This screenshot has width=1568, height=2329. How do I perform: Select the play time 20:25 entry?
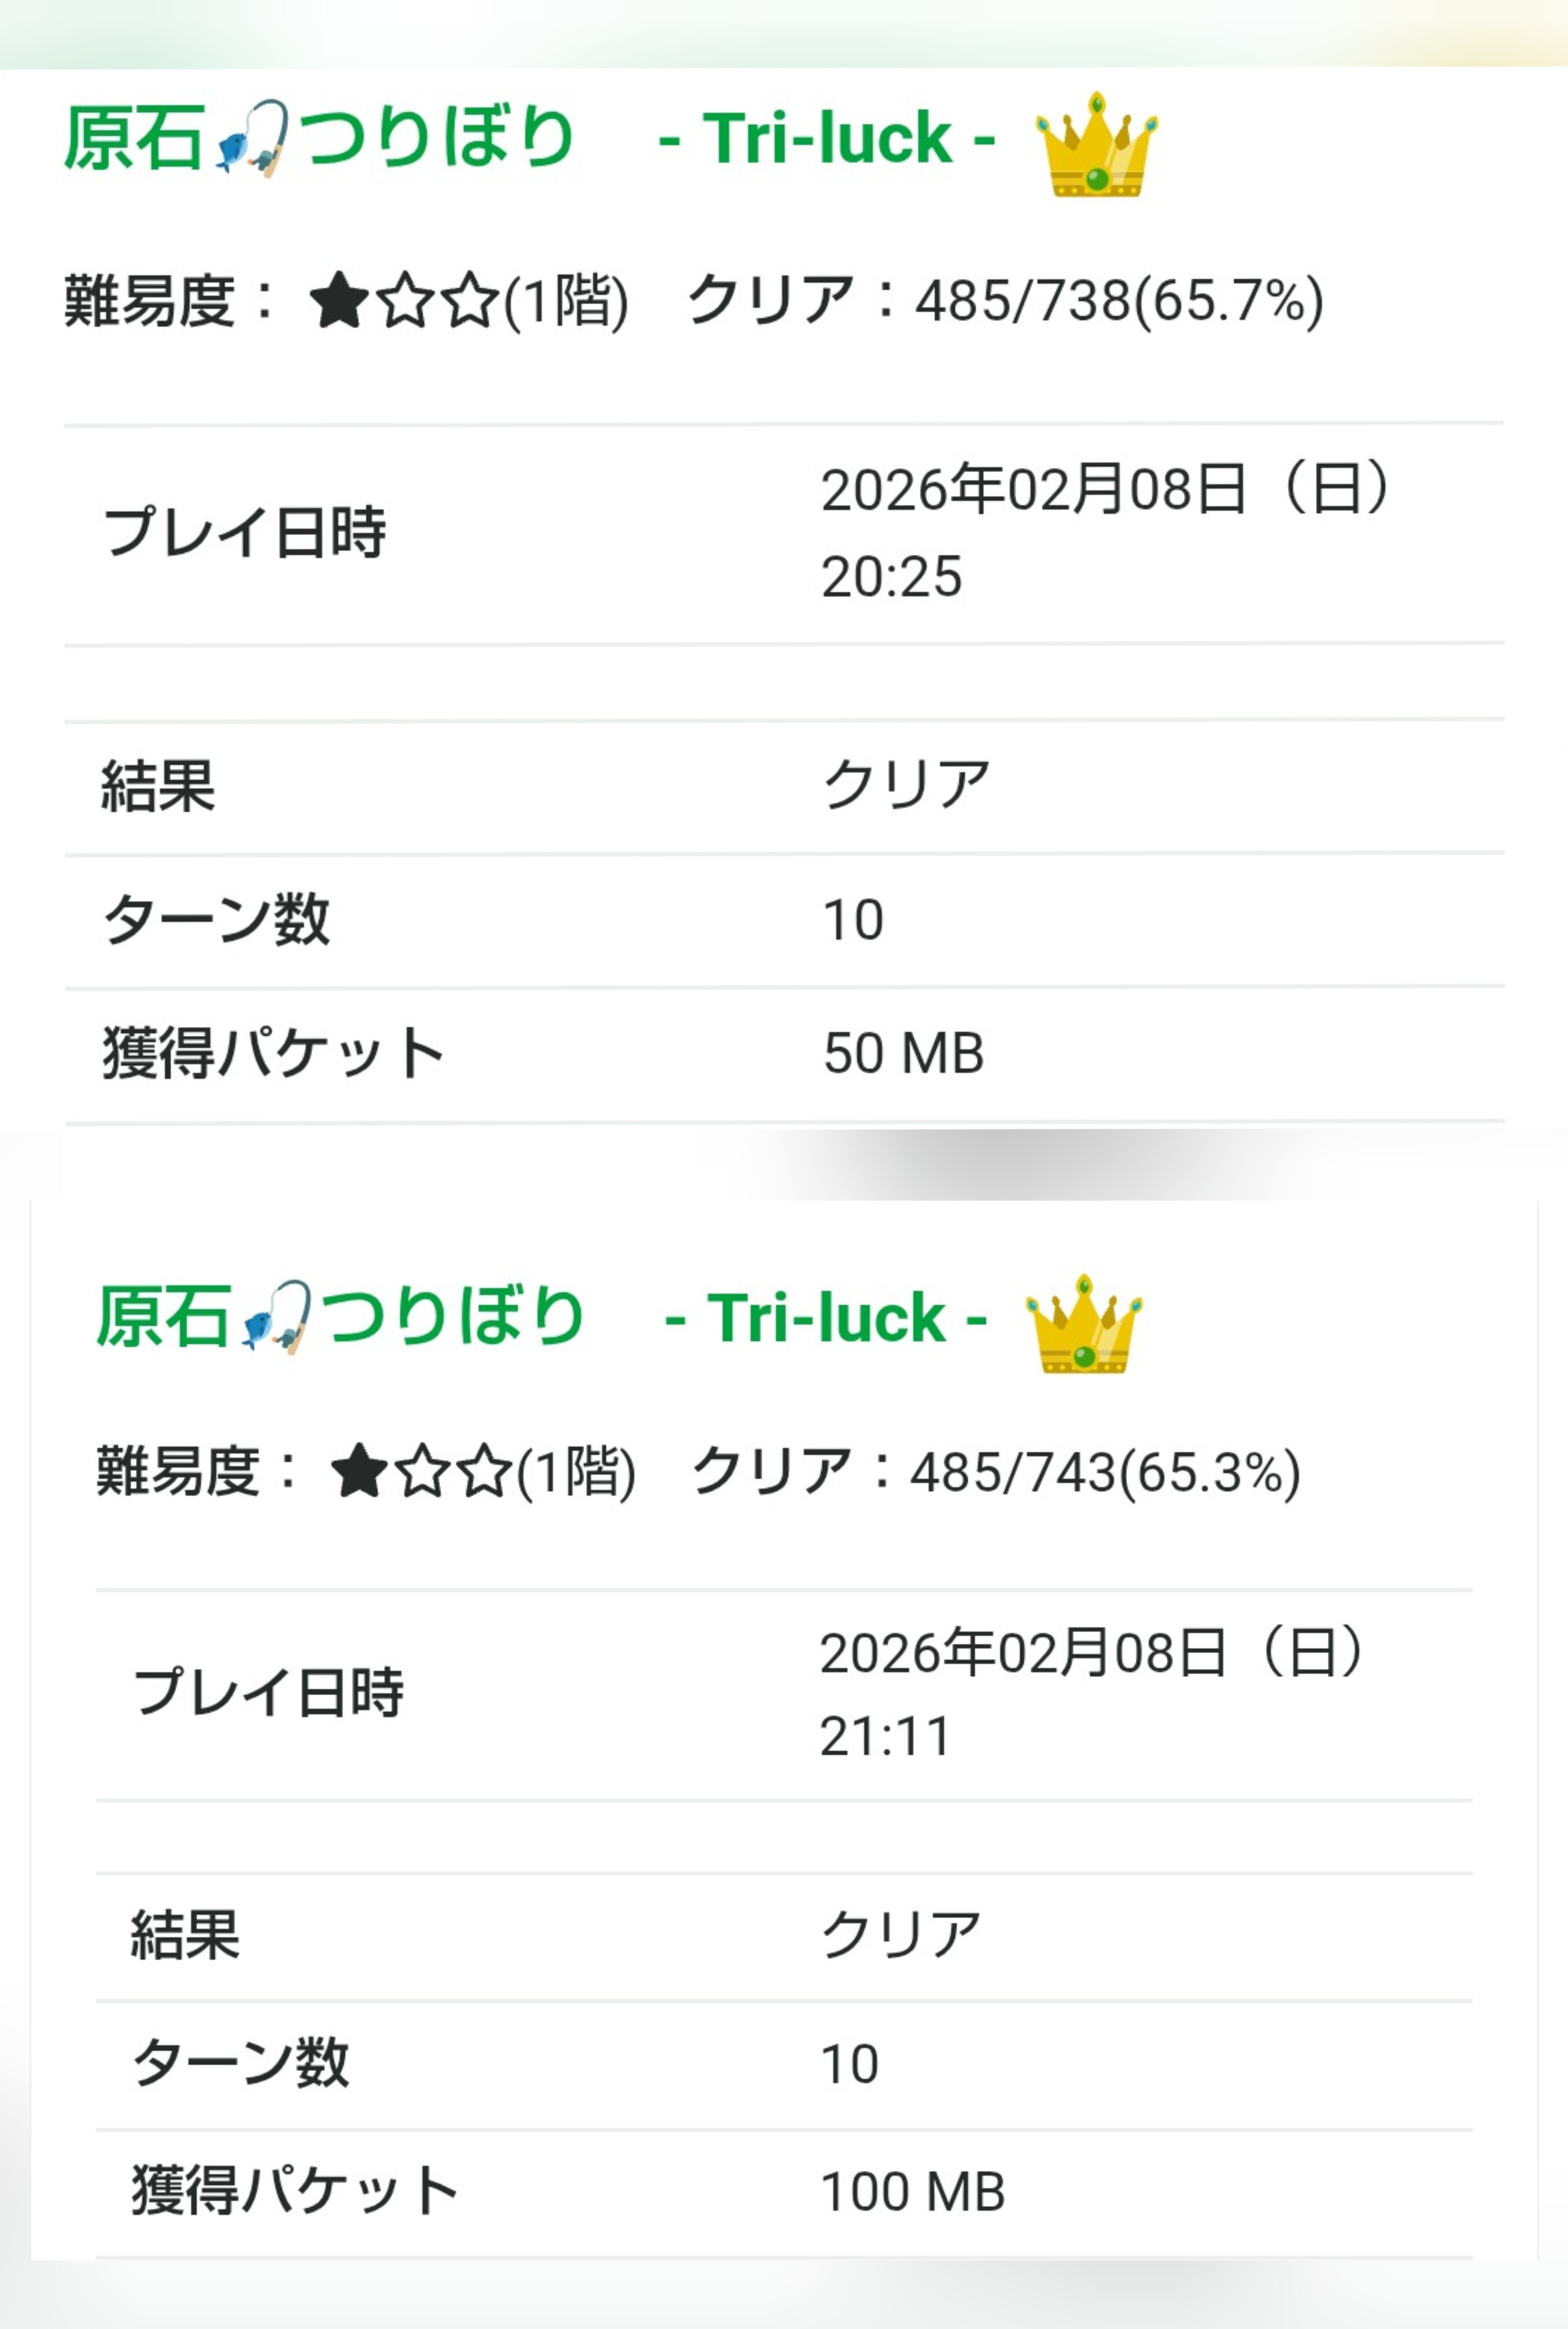coord(891,577)
